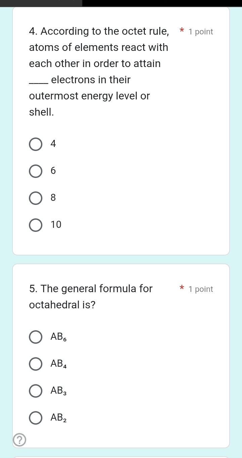This screenshot has width=242, height=458.
Task: Click the question 4 answer card
Action: (x=121, y=131)
